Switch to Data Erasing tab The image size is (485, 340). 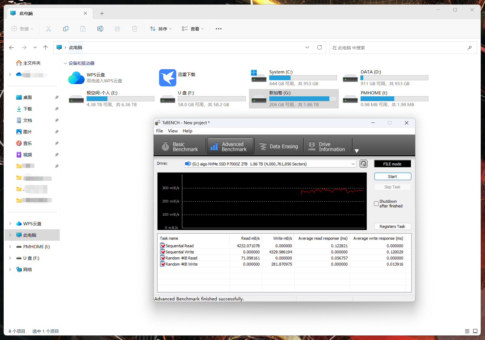tap(279, 147)
